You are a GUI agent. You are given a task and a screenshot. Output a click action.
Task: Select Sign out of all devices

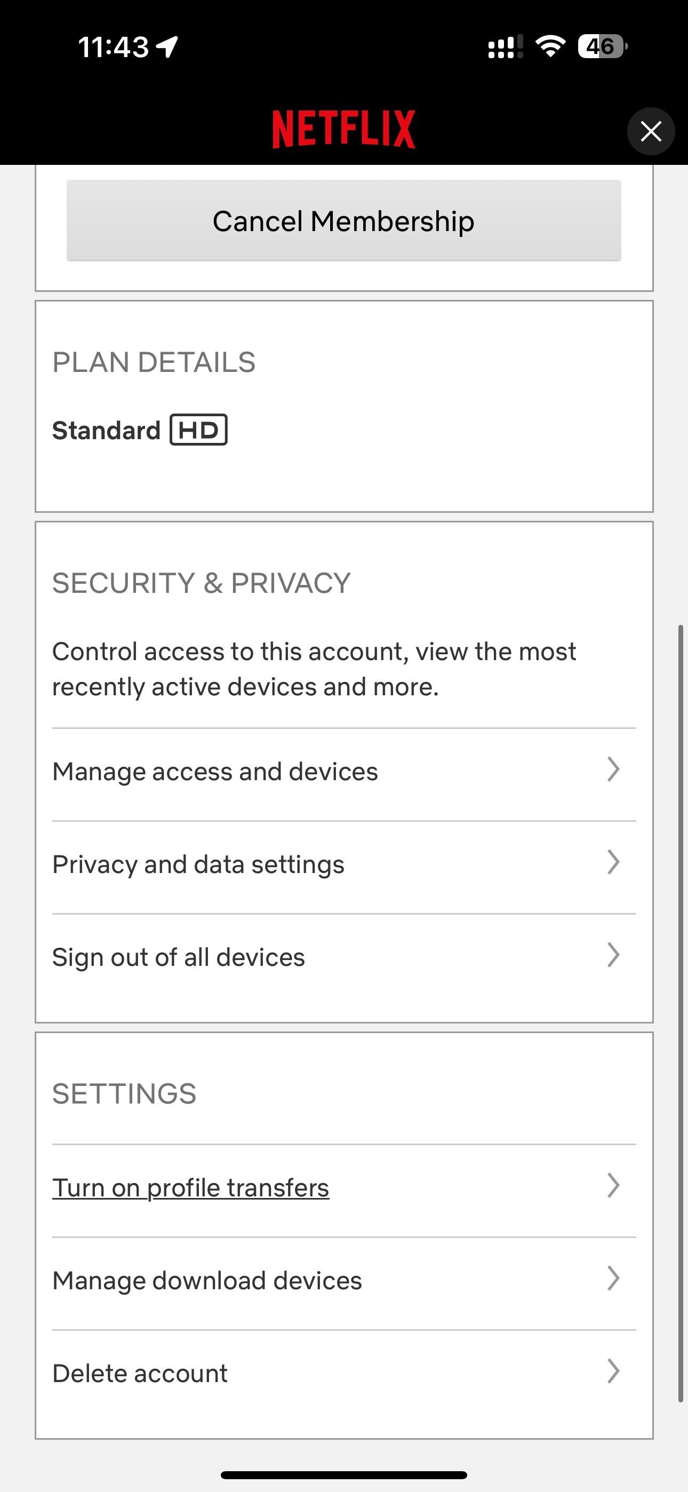tap(178, 957)
